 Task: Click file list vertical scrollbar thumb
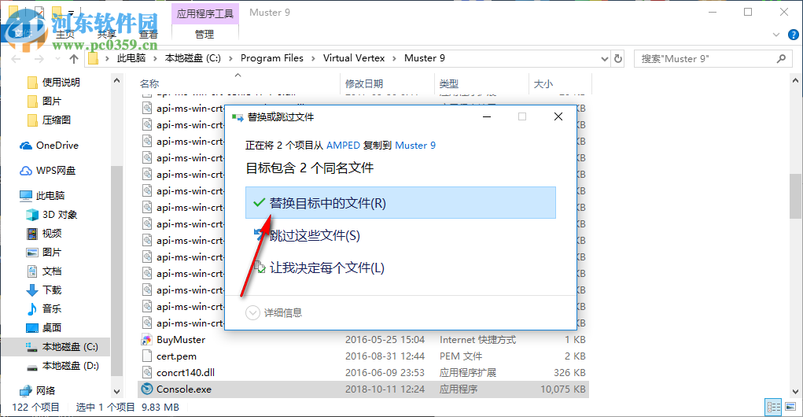(x=795, y=196)
